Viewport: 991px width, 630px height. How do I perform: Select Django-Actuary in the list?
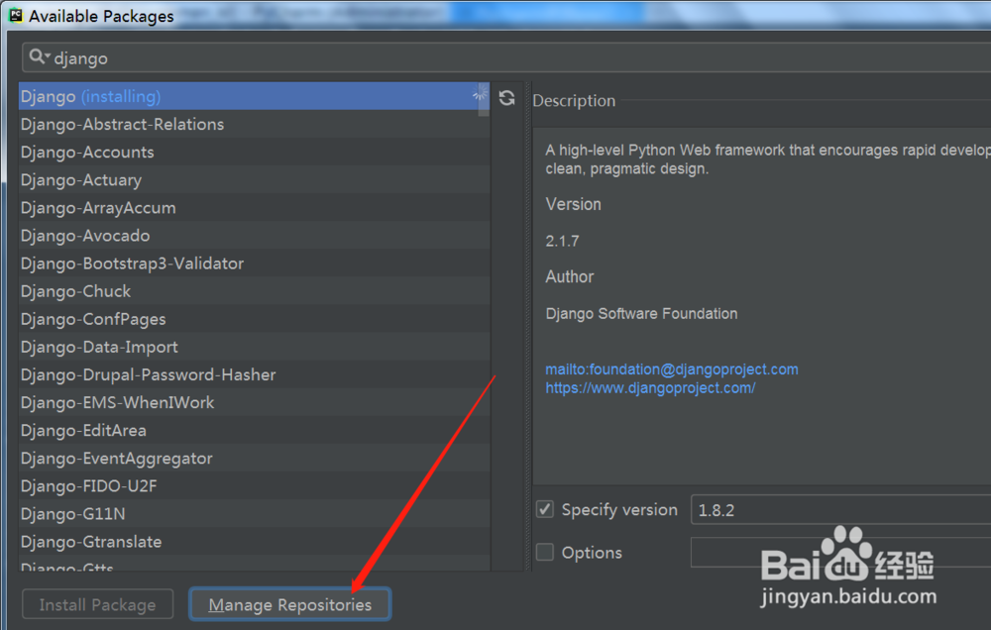coord(254,179)
